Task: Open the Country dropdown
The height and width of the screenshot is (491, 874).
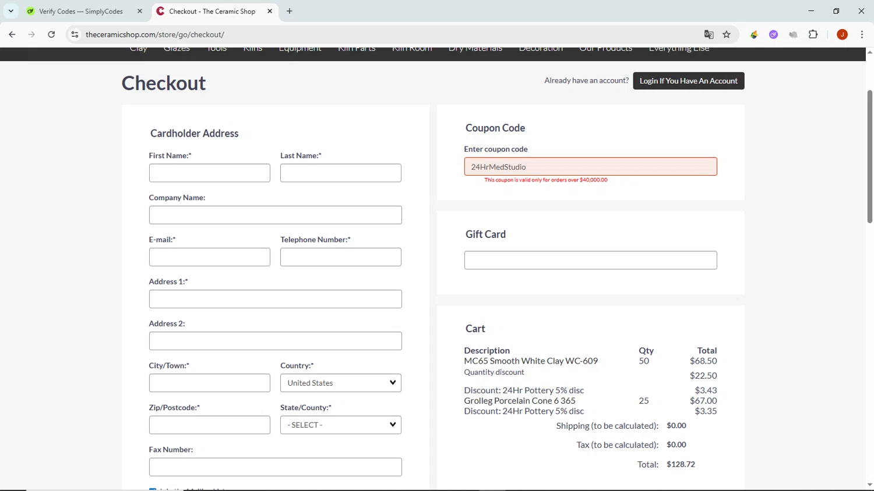Action: (x=341, y=383)
